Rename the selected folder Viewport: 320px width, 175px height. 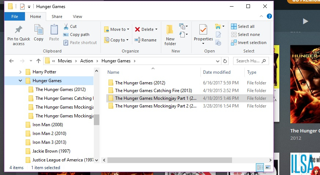click(x=146, y=40)
